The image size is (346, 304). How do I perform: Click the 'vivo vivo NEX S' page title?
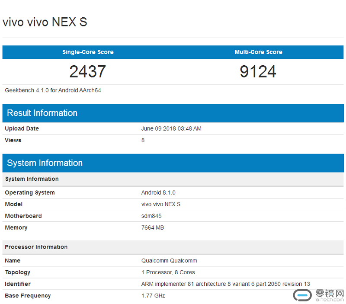pos(45,22)
